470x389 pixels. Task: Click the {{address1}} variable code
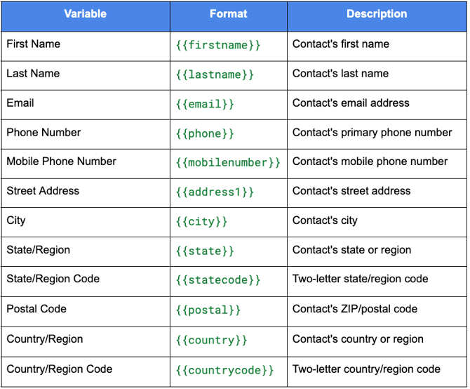click(215, 192)
